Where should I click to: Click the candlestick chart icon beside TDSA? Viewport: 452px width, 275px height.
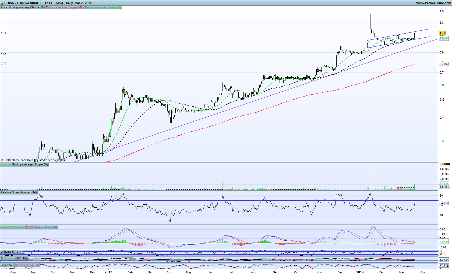pos(3,3)
